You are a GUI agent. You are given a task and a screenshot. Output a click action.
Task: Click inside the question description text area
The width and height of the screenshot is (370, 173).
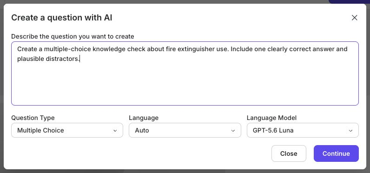(185, 73)
